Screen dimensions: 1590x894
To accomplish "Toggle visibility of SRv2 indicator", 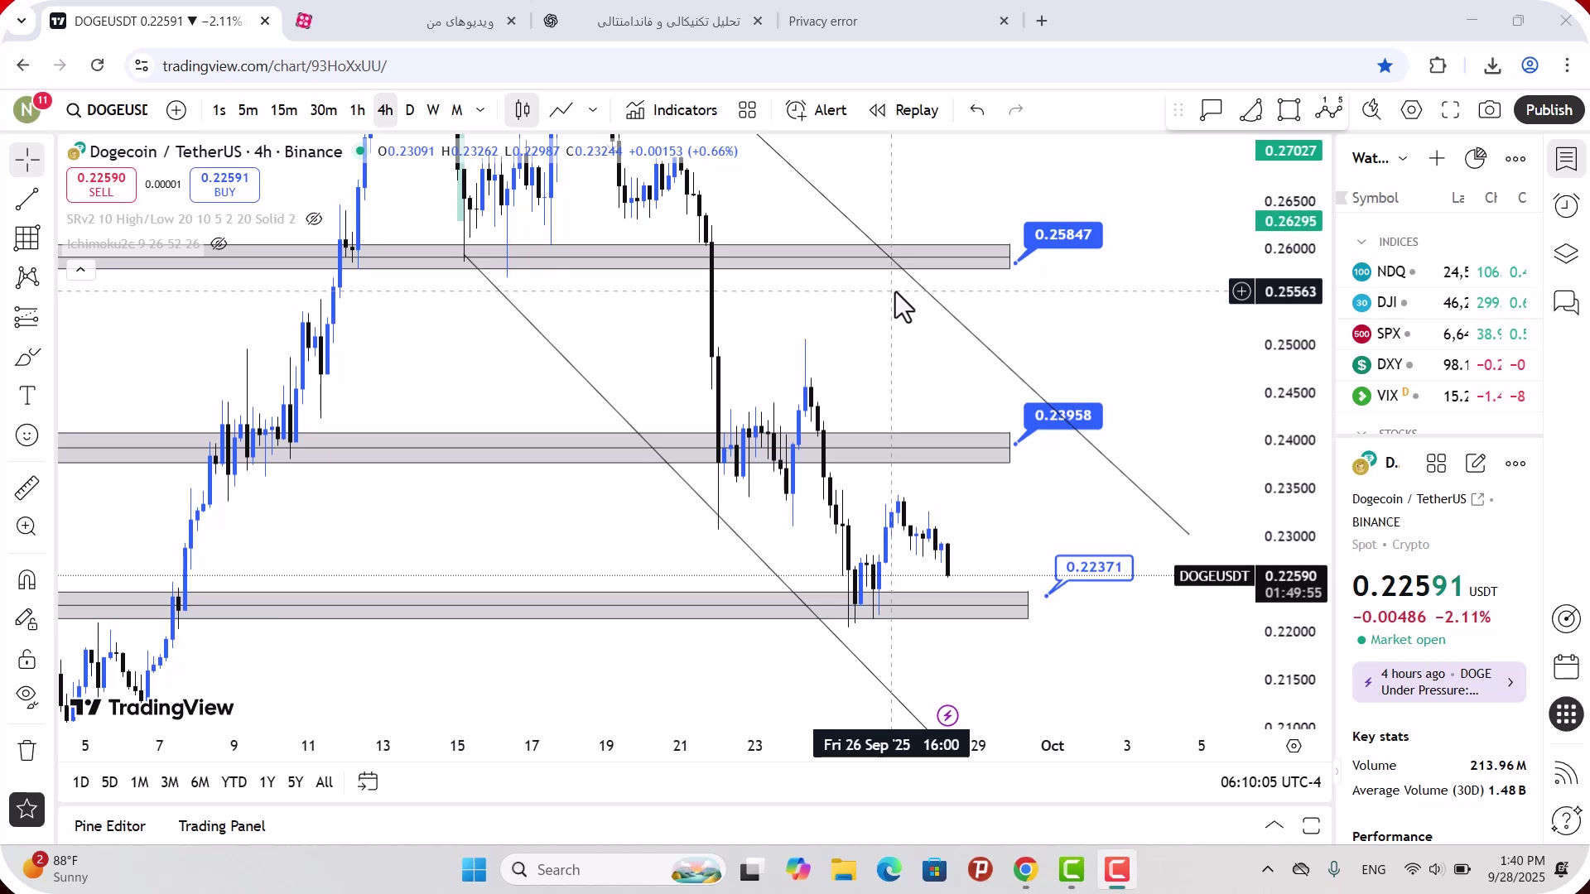I will point(314,219).
